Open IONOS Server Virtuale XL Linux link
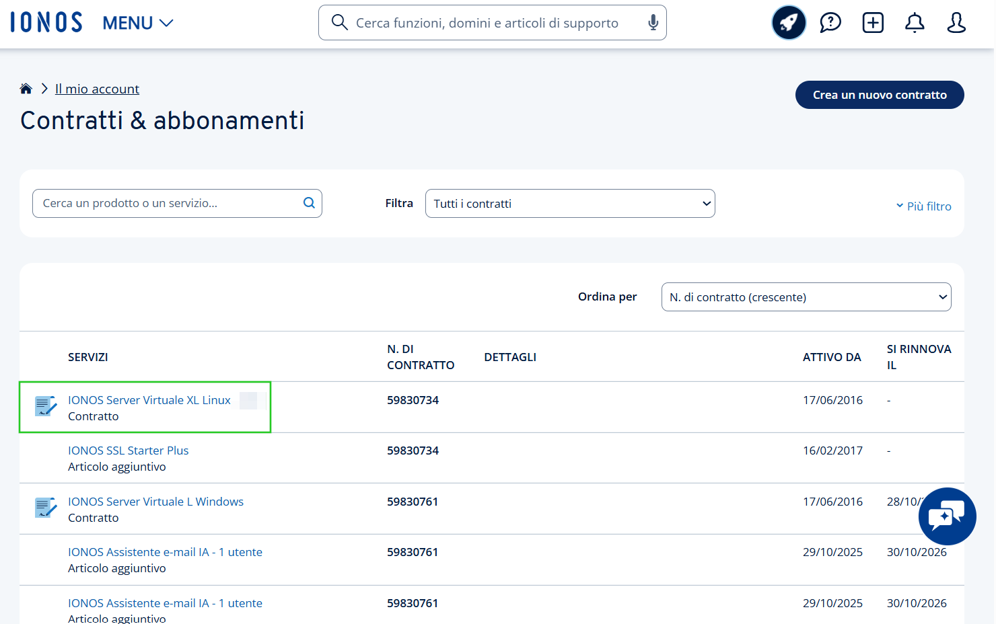The image size is (996, 624). click(x=149, y=400)
